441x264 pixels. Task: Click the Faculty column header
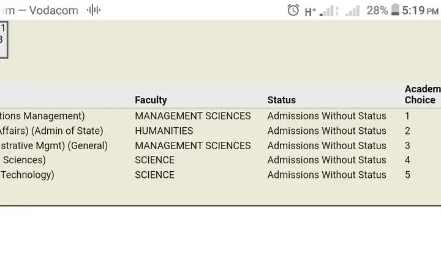(x=151, y=100)
